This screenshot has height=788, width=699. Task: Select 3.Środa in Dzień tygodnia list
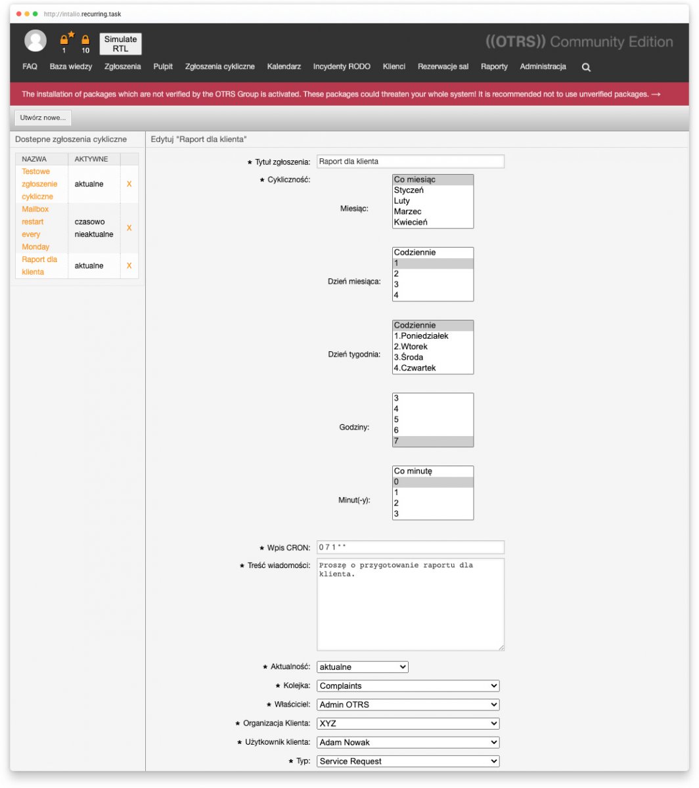(x=433, y=357)
